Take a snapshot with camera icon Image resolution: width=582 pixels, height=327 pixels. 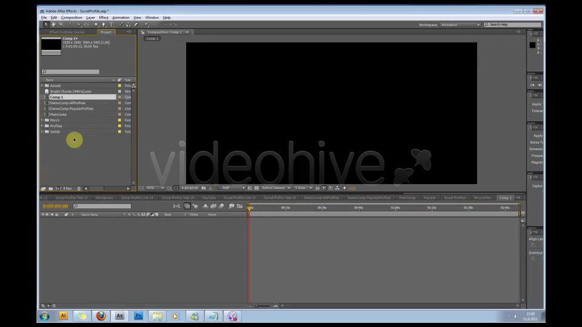(204, 188)
